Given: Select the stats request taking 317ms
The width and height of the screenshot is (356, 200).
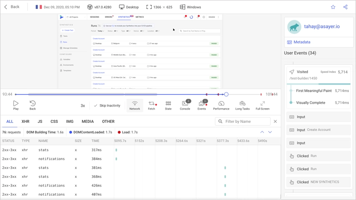Looking at the screenshot, I should point(140,150).
